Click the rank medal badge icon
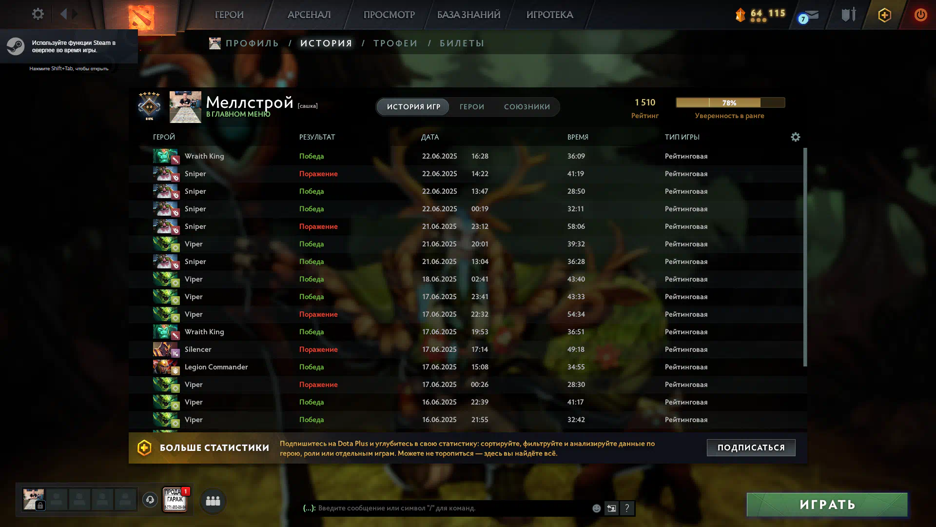936x527 pixels. click(149, 106)
